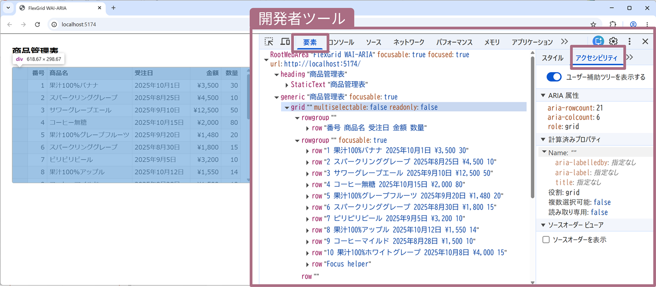
Task: Switch to コンソール tab
Action: coord(341,42)
